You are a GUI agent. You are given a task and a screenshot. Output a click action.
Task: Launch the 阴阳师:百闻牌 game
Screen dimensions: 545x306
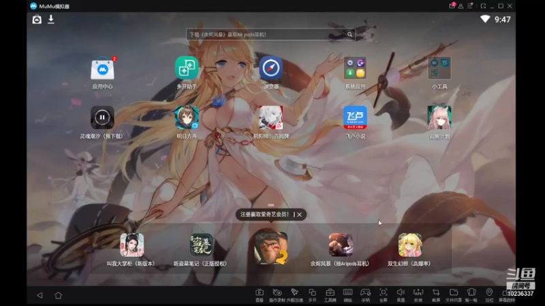[270, 118]
